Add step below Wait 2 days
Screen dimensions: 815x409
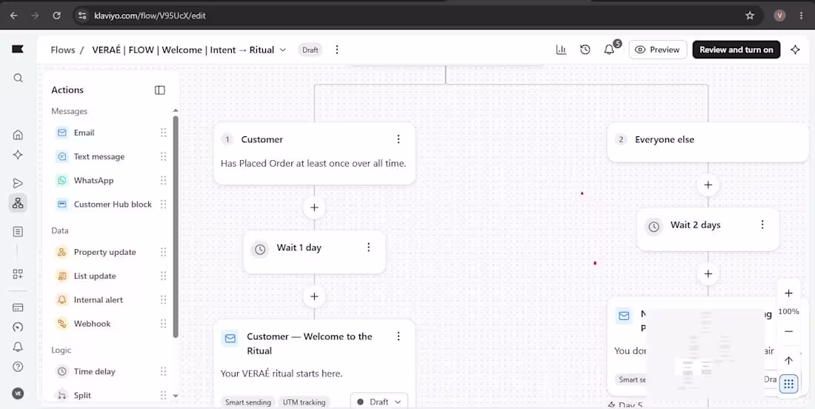click(708, 274)
